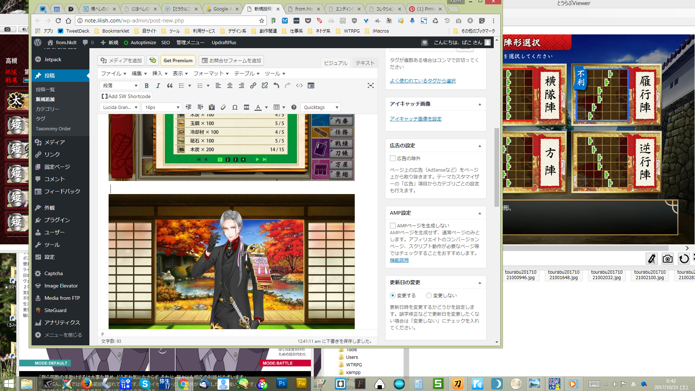Image resolution: width=695 pixels, height=391 pixels.
Task: Insert a special character (Omega icon)
Action: point(235,108)
